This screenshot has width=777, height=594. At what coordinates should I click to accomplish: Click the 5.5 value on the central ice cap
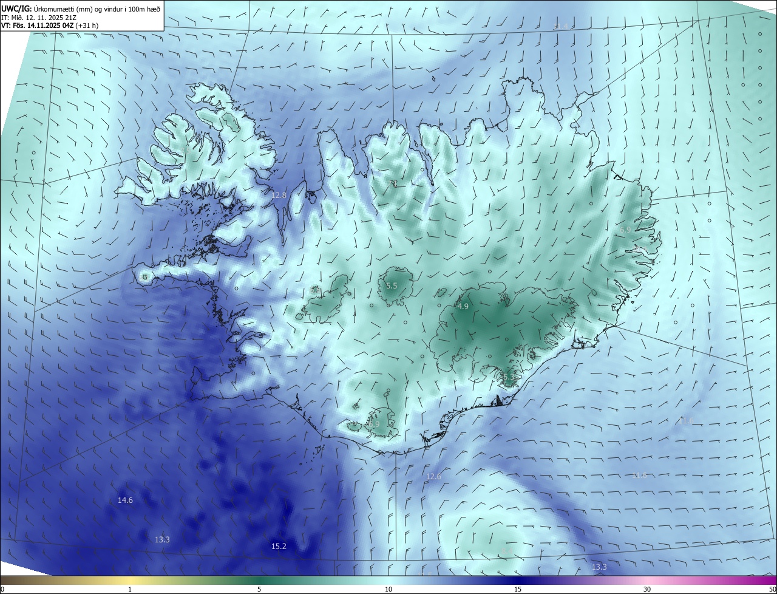point(392,285)
